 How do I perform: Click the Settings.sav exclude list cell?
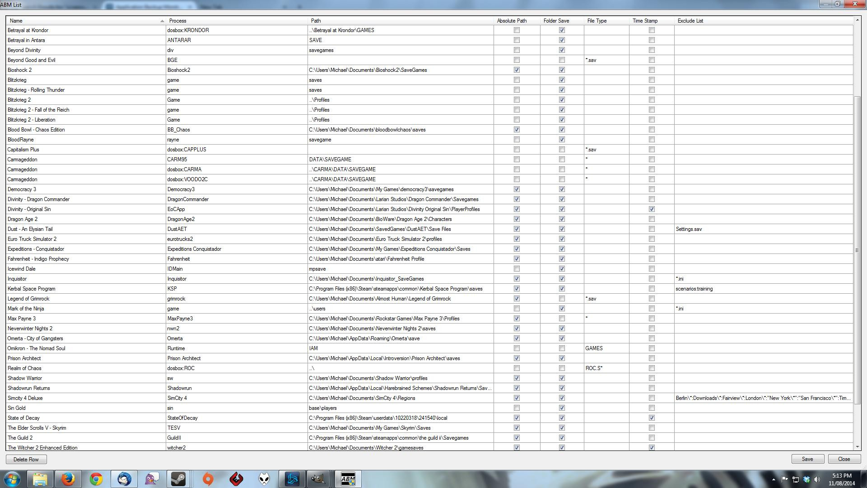pos(764,229)
